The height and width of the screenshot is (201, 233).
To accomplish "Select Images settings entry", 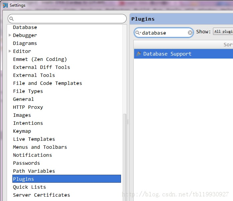I will coord(22,115).
